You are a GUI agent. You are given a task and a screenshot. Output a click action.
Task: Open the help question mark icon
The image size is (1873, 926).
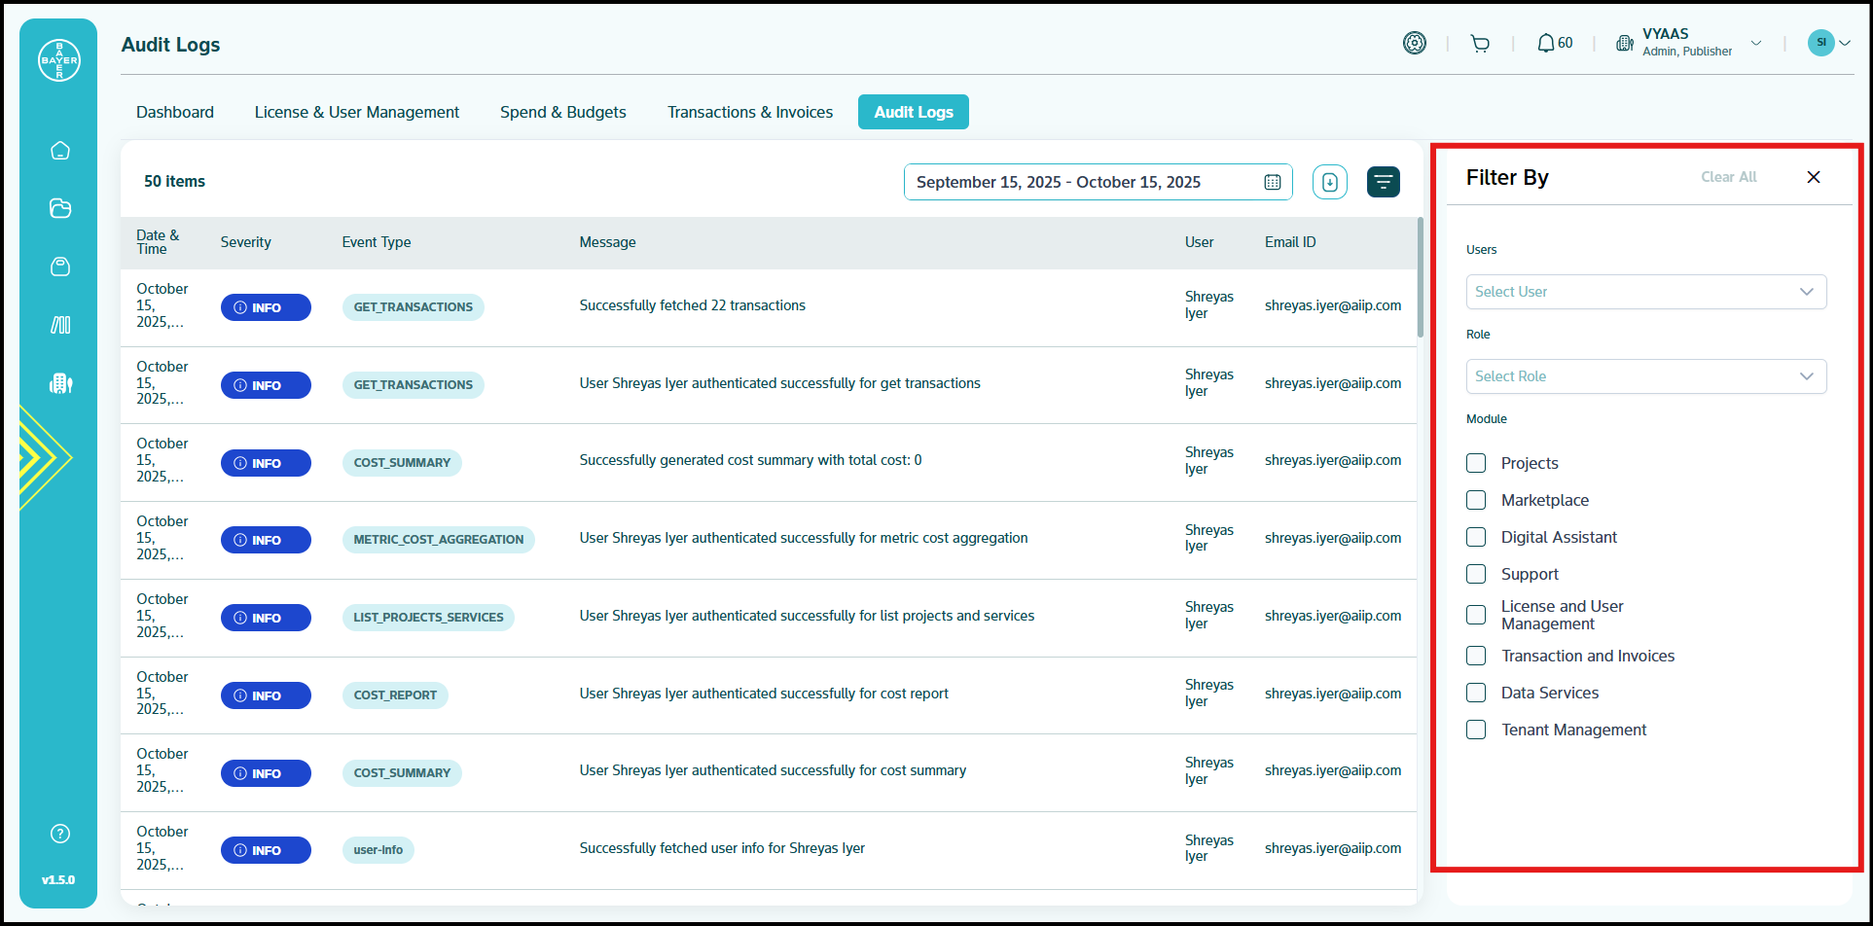(x=60, y=834)
